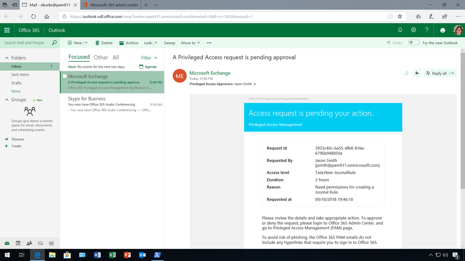Toggle Try the new Outlook switch
Viewport: 465px width, 261px height.
click(x=414, y=43)
